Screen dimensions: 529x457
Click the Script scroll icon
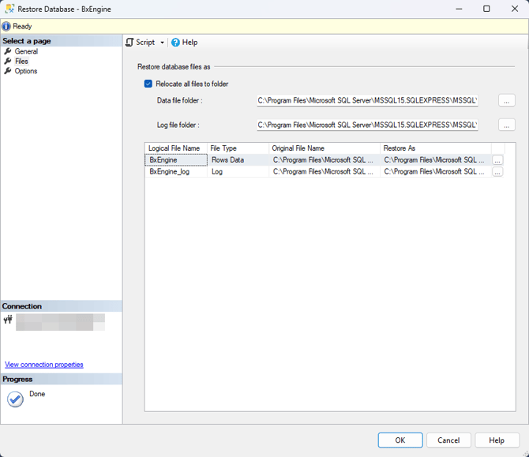129,42
